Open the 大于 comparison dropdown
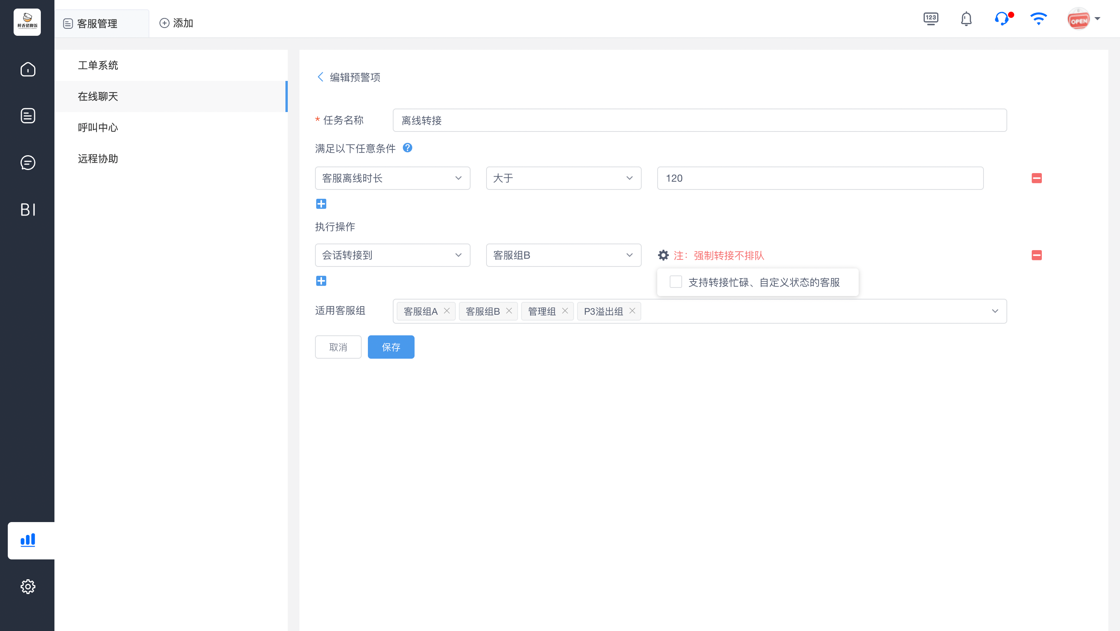 tap(563, 178)
